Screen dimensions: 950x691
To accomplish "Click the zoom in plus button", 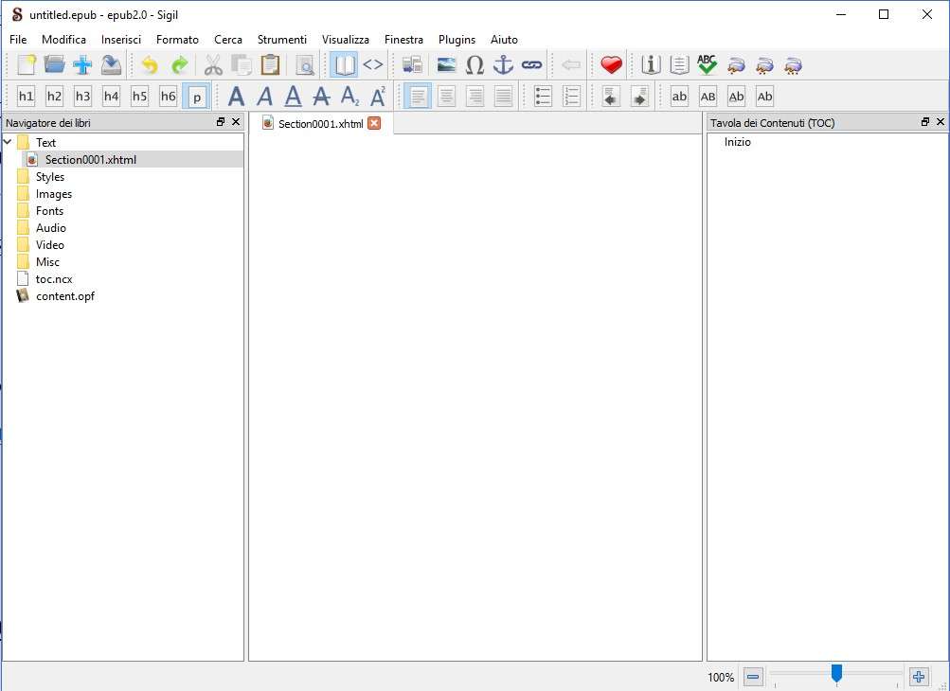I will [918, 677].
